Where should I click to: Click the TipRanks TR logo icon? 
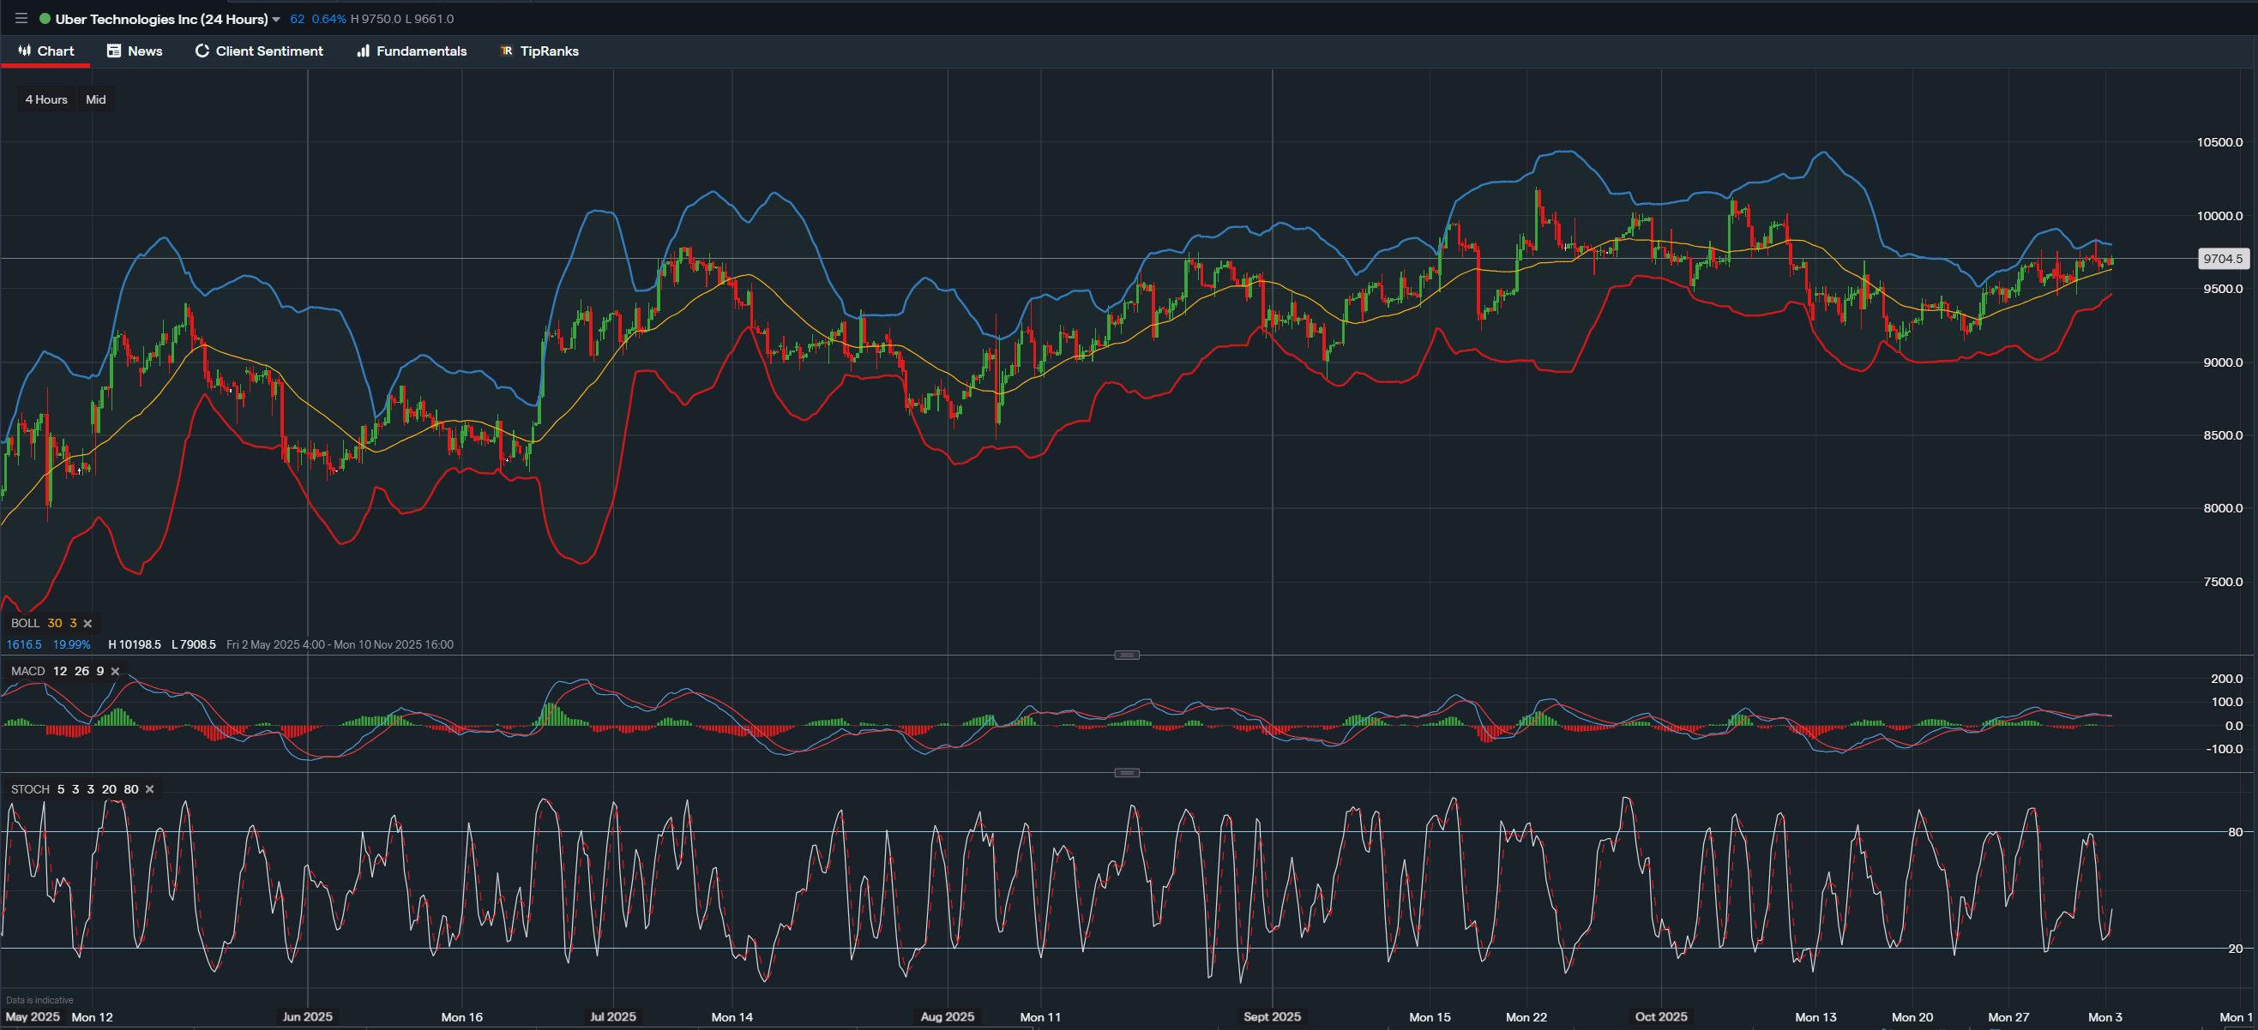506,51
